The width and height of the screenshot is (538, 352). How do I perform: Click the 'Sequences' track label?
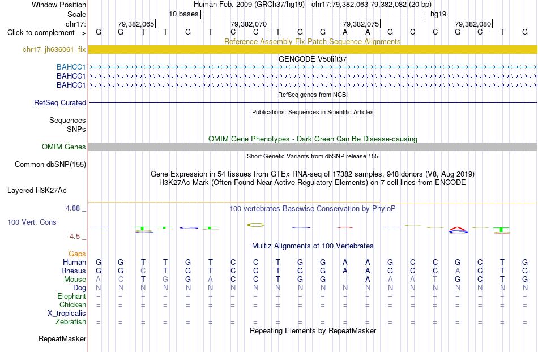coord(67,121)
